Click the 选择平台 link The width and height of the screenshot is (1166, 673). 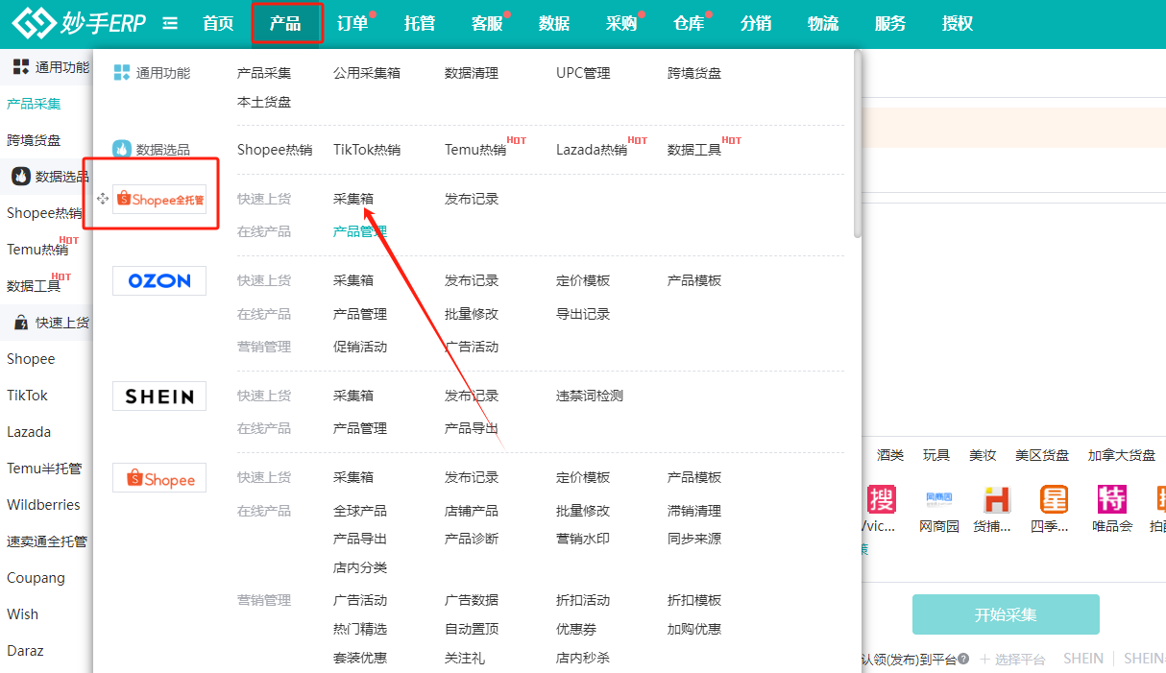[1012, 659]
